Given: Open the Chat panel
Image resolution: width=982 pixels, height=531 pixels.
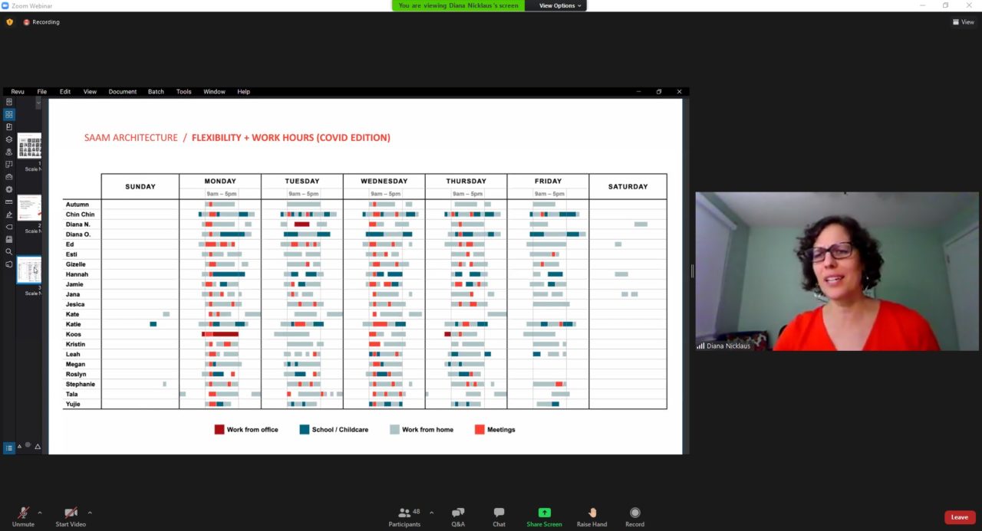Looking at the screenshot, I should (499, 515).
